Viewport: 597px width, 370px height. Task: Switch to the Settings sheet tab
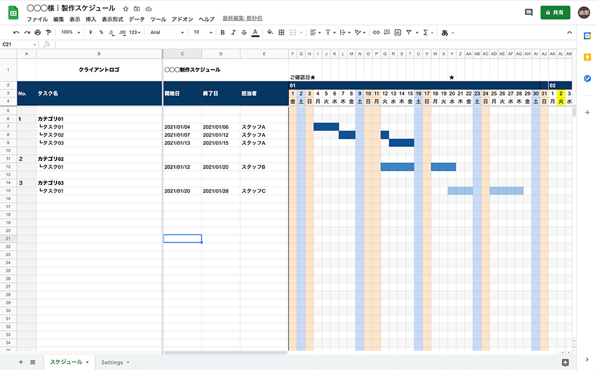[x=115, y=362]
